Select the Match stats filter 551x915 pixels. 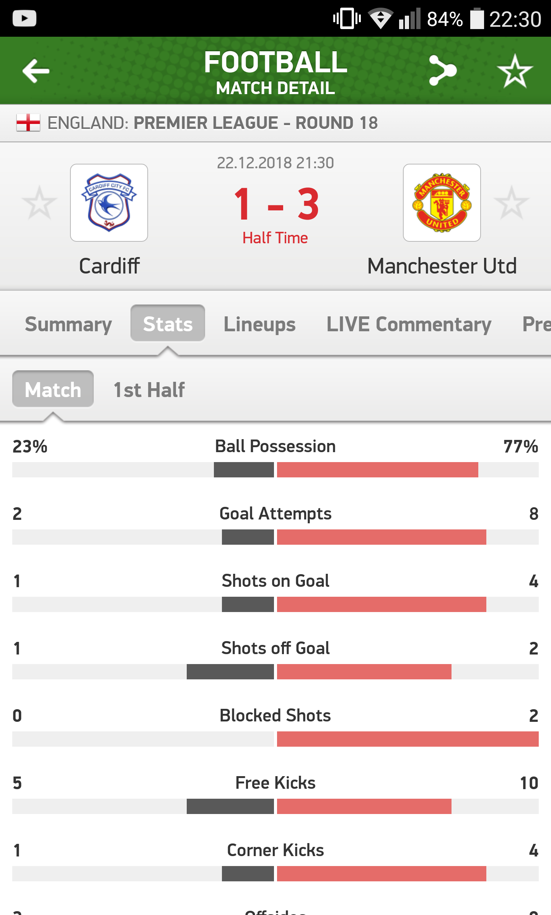pyautogui.click(x=53, y=389)
